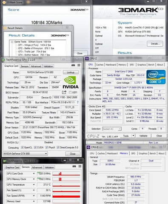The image size is (168, 204).
Task: Toggle the UEFI checkbox
Action: (70, 92)
